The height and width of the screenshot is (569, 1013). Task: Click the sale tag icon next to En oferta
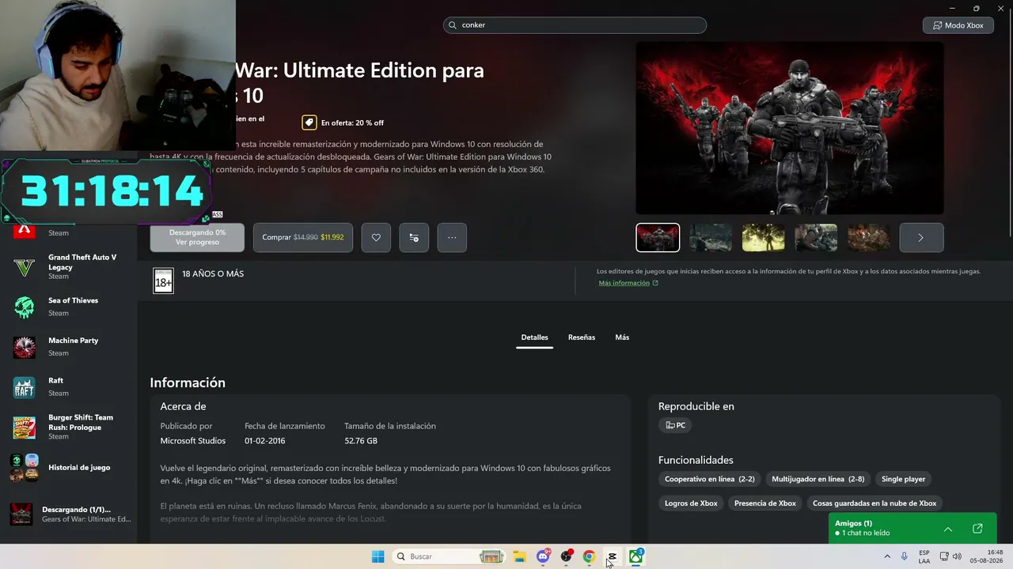coord(309,122)
